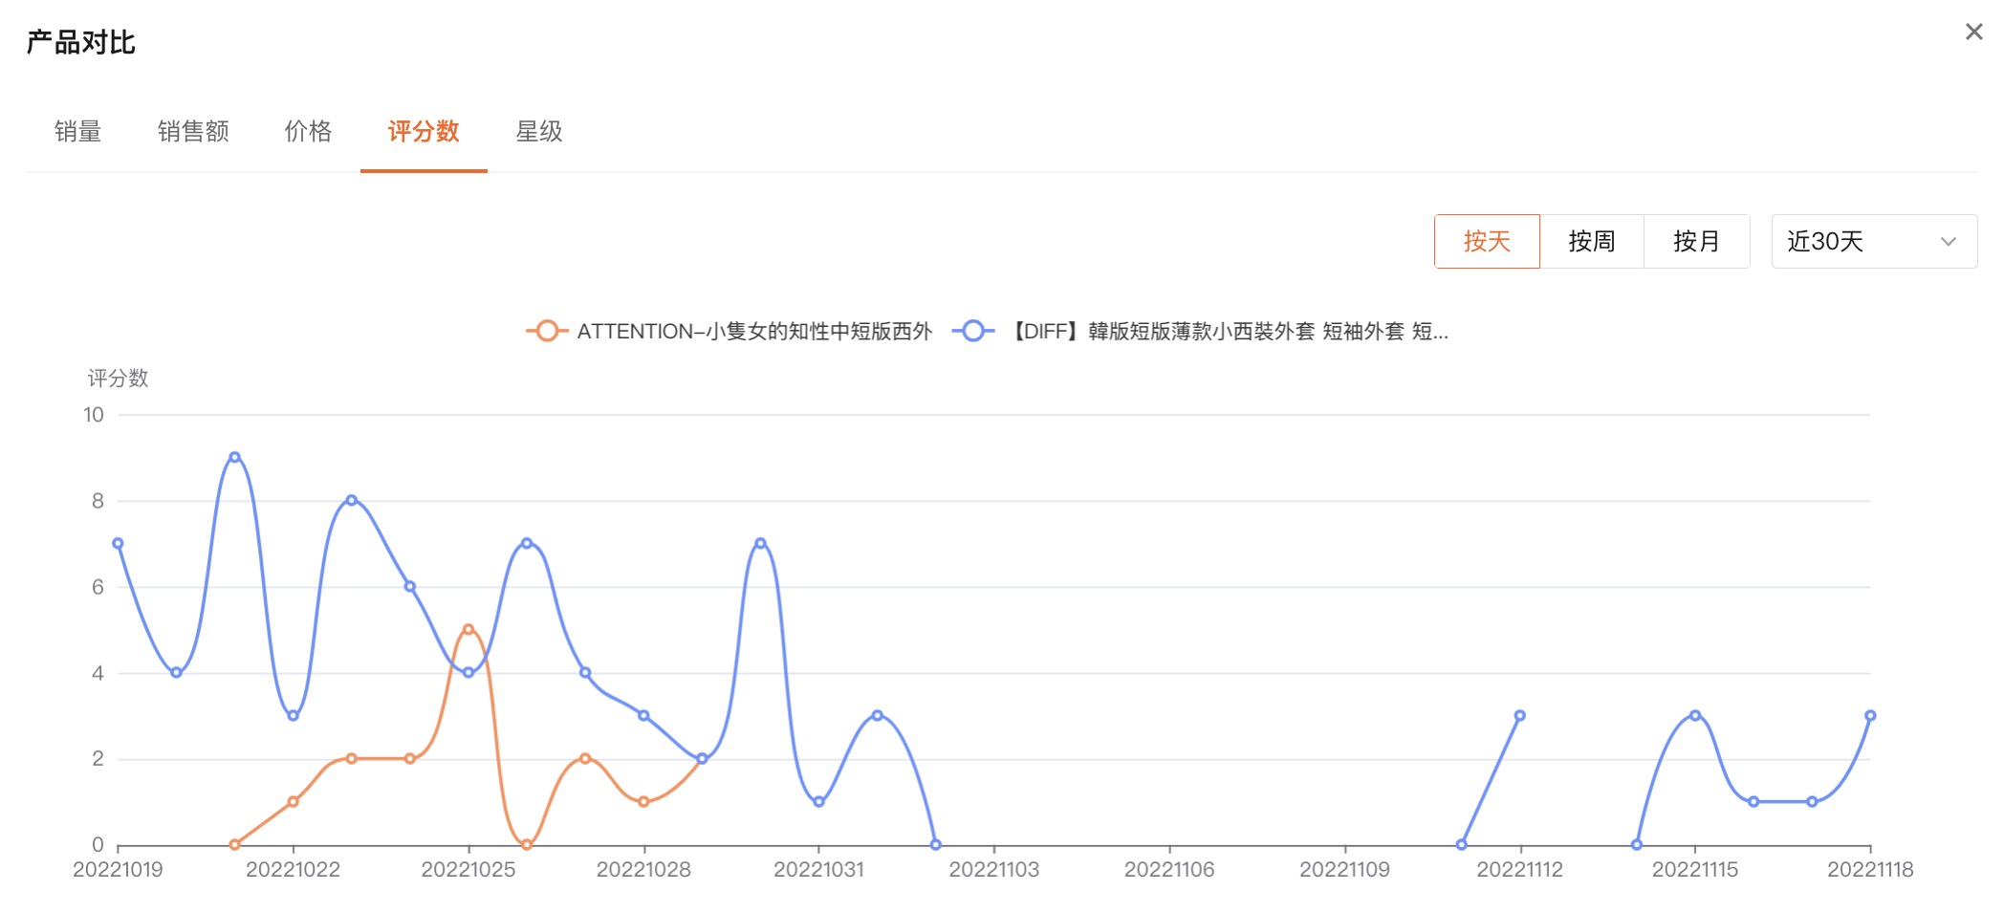Open the 销售额 tab
This screenshot has width=2004, height=912.
point(193,132)
